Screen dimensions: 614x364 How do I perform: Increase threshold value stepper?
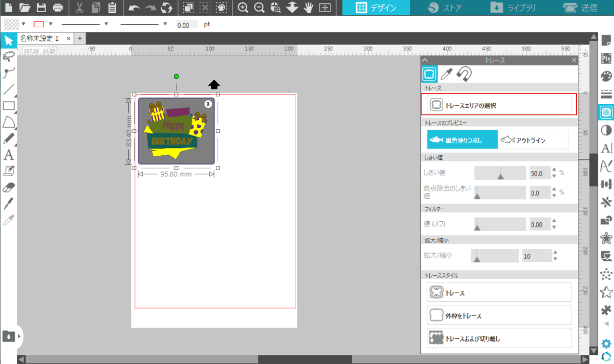[x=554, y=170]
